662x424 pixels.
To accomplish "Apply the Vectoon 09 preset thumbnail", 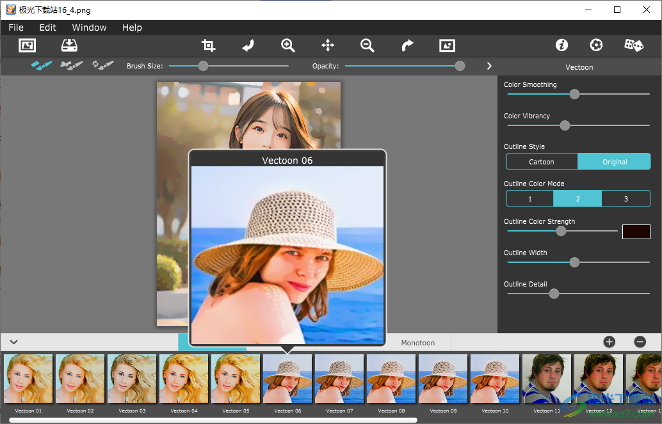I will 443,379.
